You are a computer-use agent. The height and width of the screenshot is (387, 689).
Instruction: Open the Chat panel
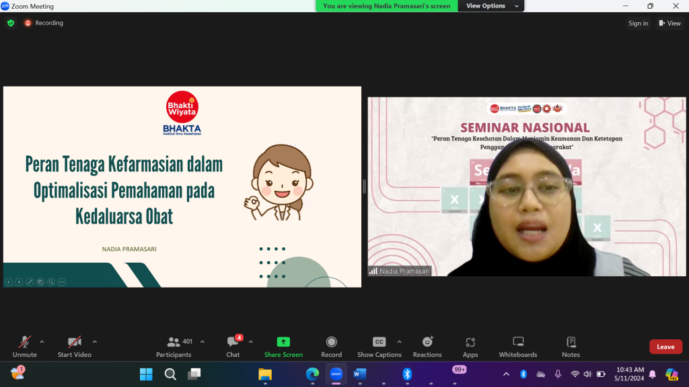pyautogui.click(x=233, y=346)
